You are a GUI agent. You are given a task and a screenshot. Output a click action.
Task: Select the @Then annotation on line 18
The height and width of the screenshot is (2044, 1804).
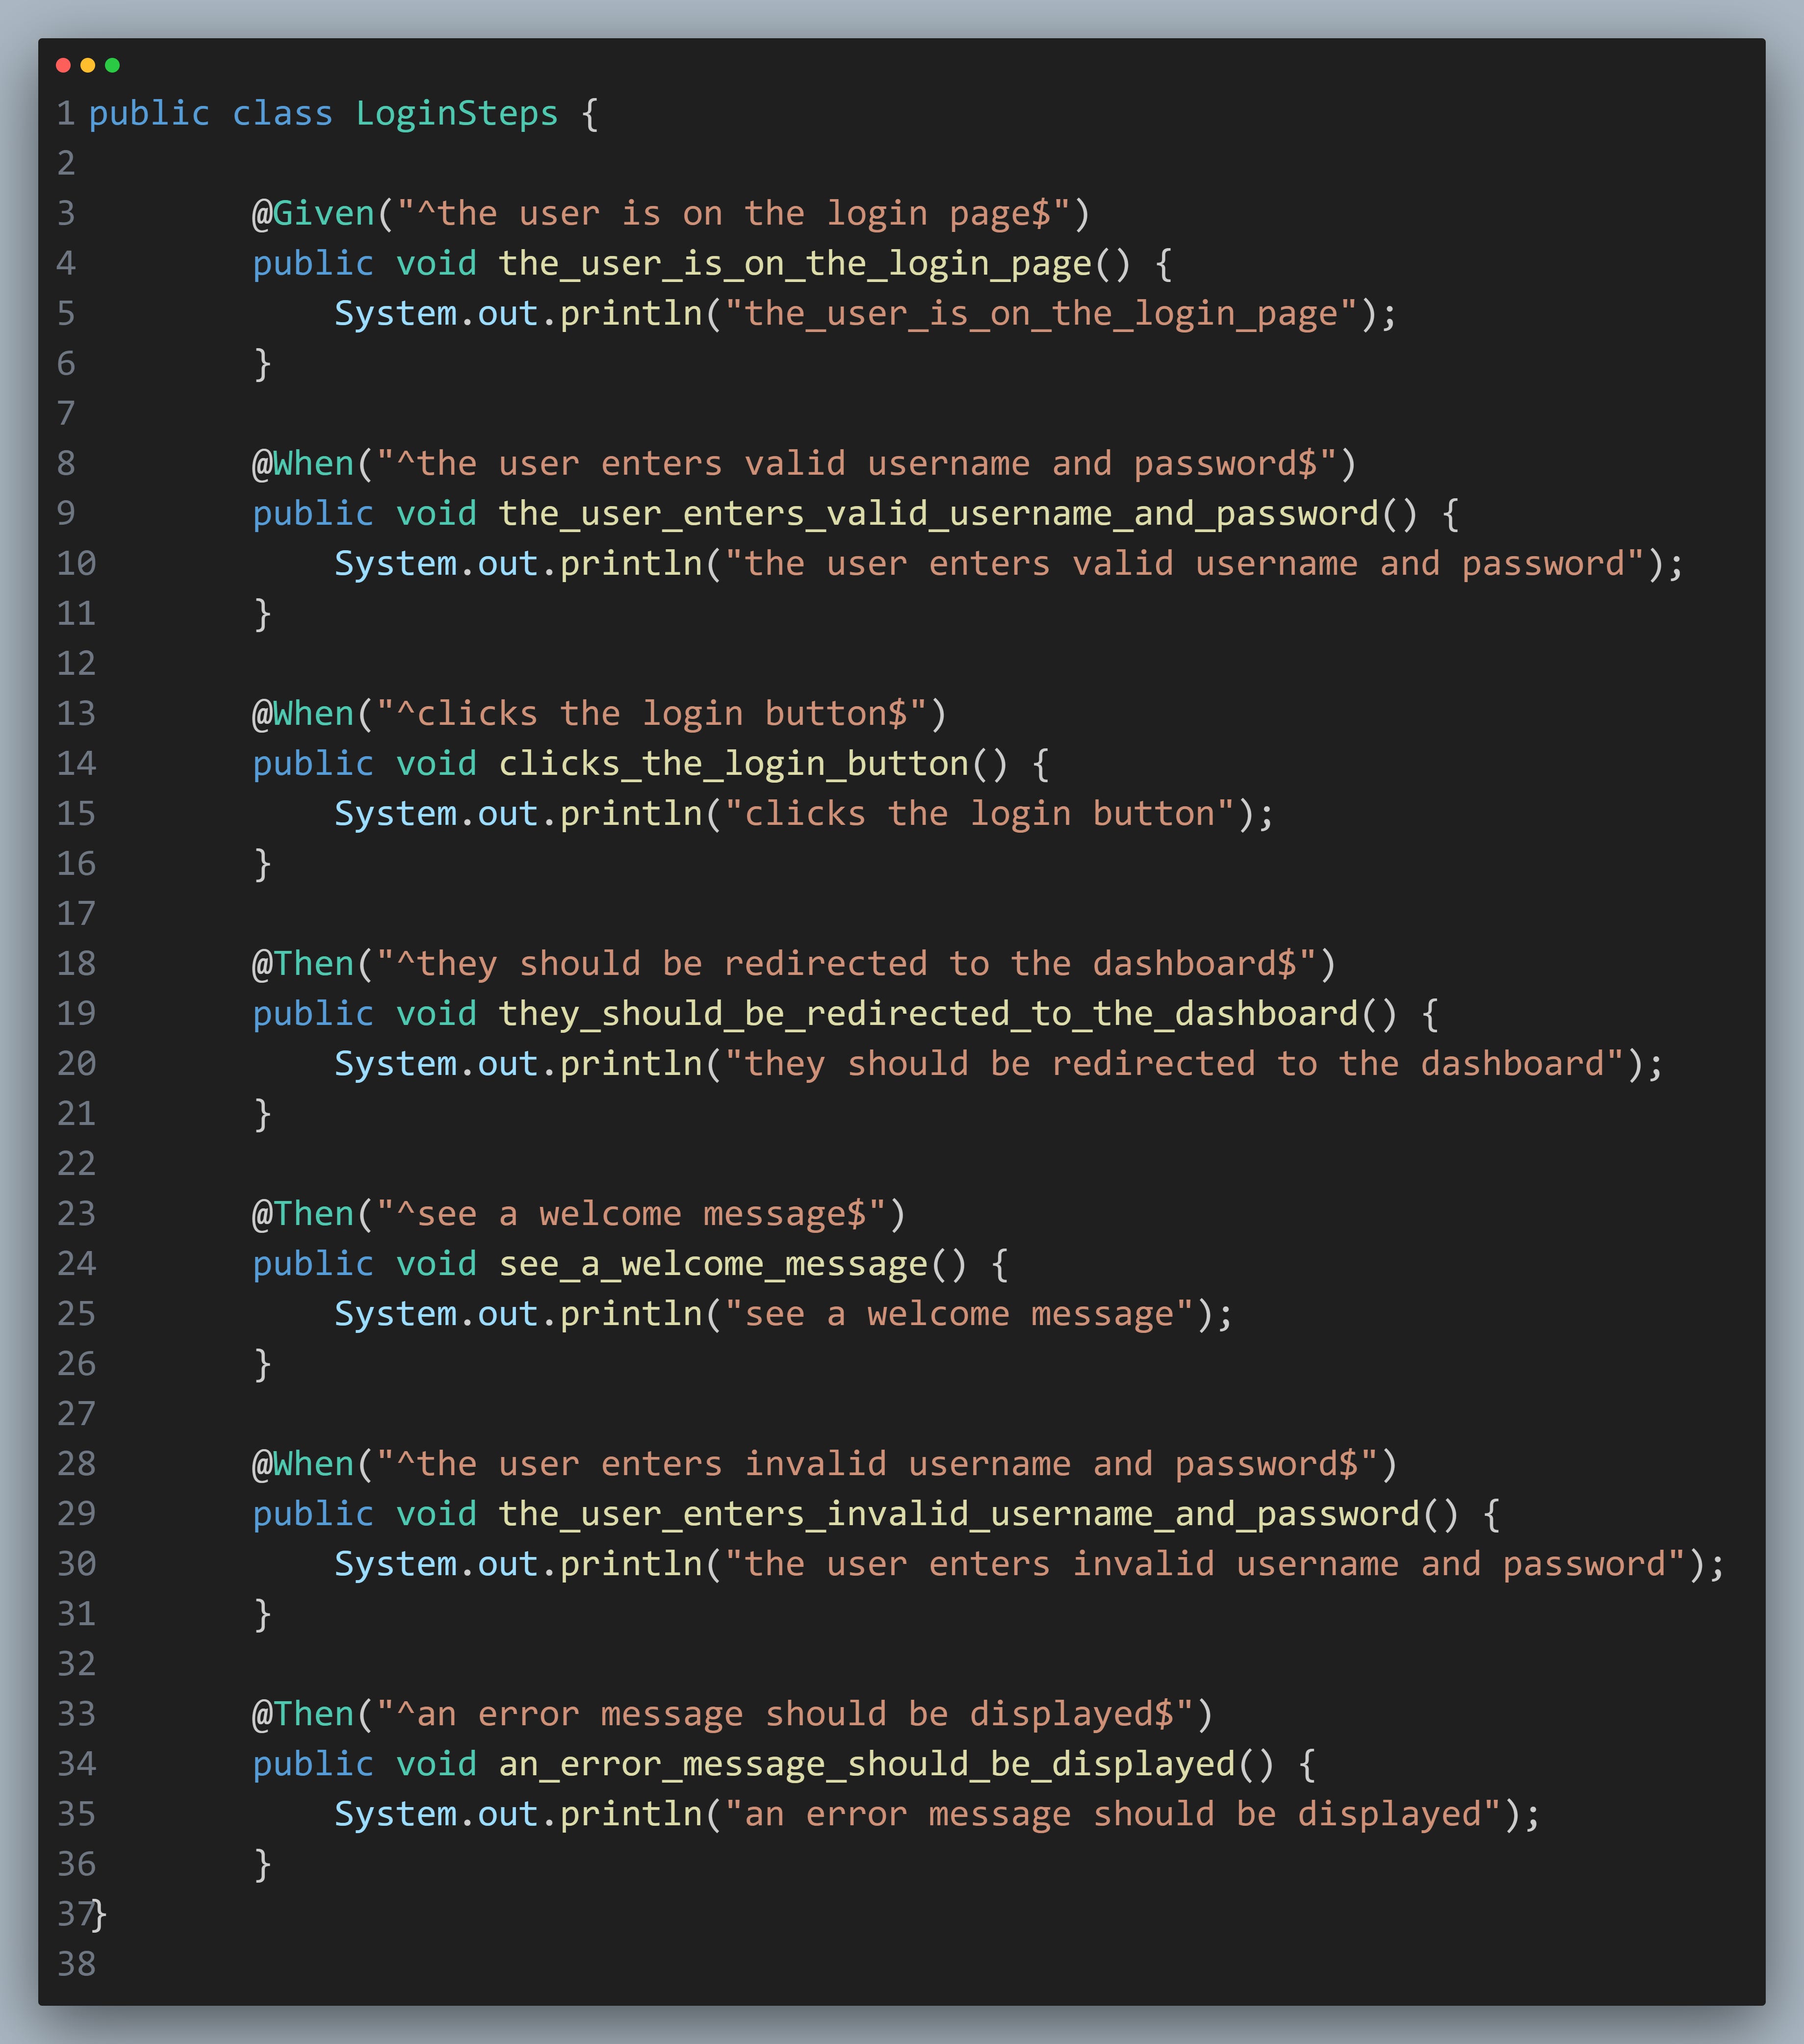302,963
